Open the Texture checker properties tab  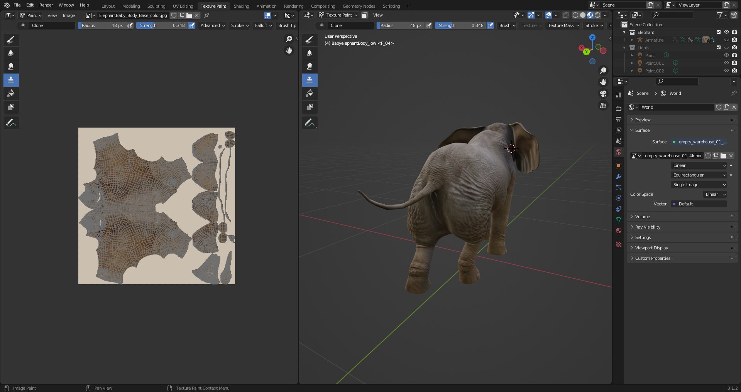619,244
